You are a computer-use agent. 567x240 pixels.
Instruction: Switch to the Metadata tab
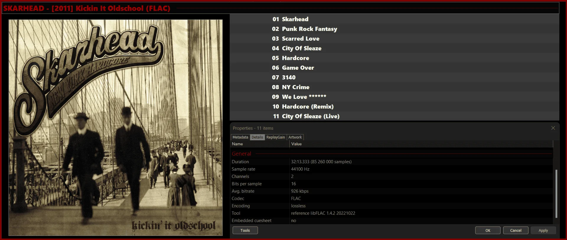(240, 137)
